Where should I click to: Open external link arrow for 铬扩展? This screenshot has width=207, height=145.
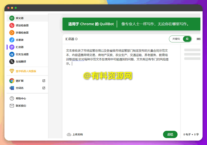click(44, 81)
